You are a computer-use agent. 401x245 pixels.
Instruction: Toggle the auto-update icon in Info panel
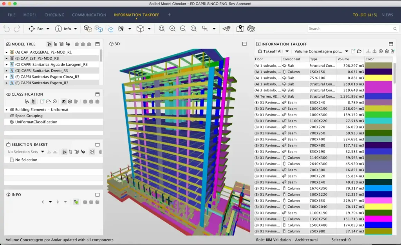click(76, 202)
